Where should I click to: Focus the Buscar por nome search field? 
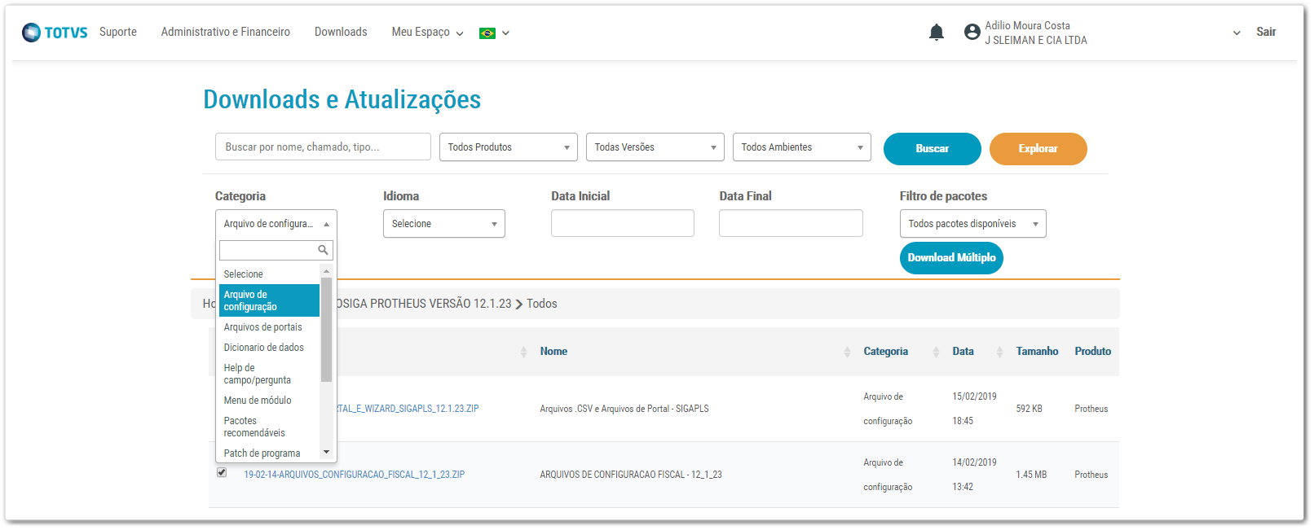tap(323, 147)
